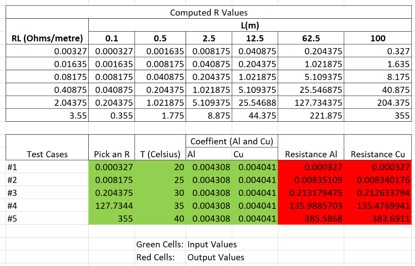
Task: Select the Computed R Values title cell
Action: (209, 13)
